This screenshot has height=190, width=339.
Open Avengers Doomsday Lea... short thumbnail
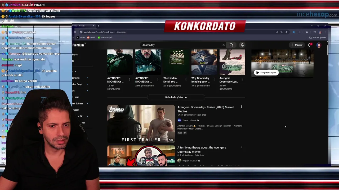pyautogui.click(x=232, y=62)
